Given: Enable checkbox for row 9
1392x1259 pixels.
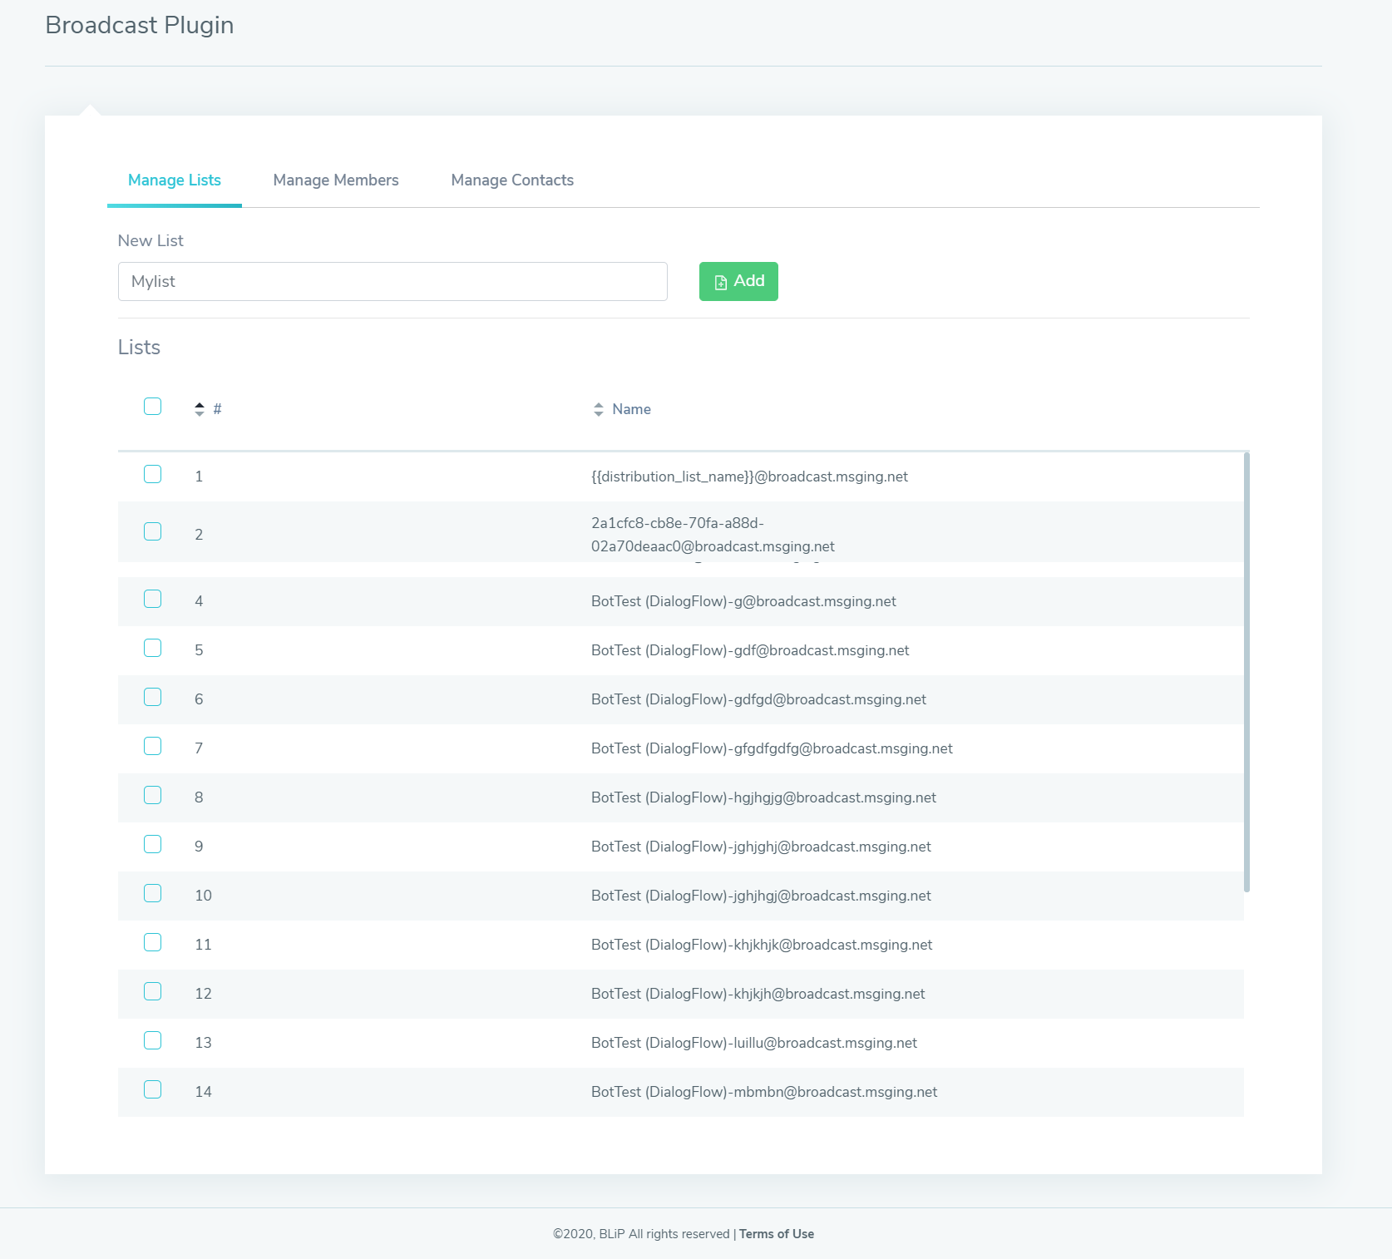Looking at the screenshot, I should click(152, 844).
